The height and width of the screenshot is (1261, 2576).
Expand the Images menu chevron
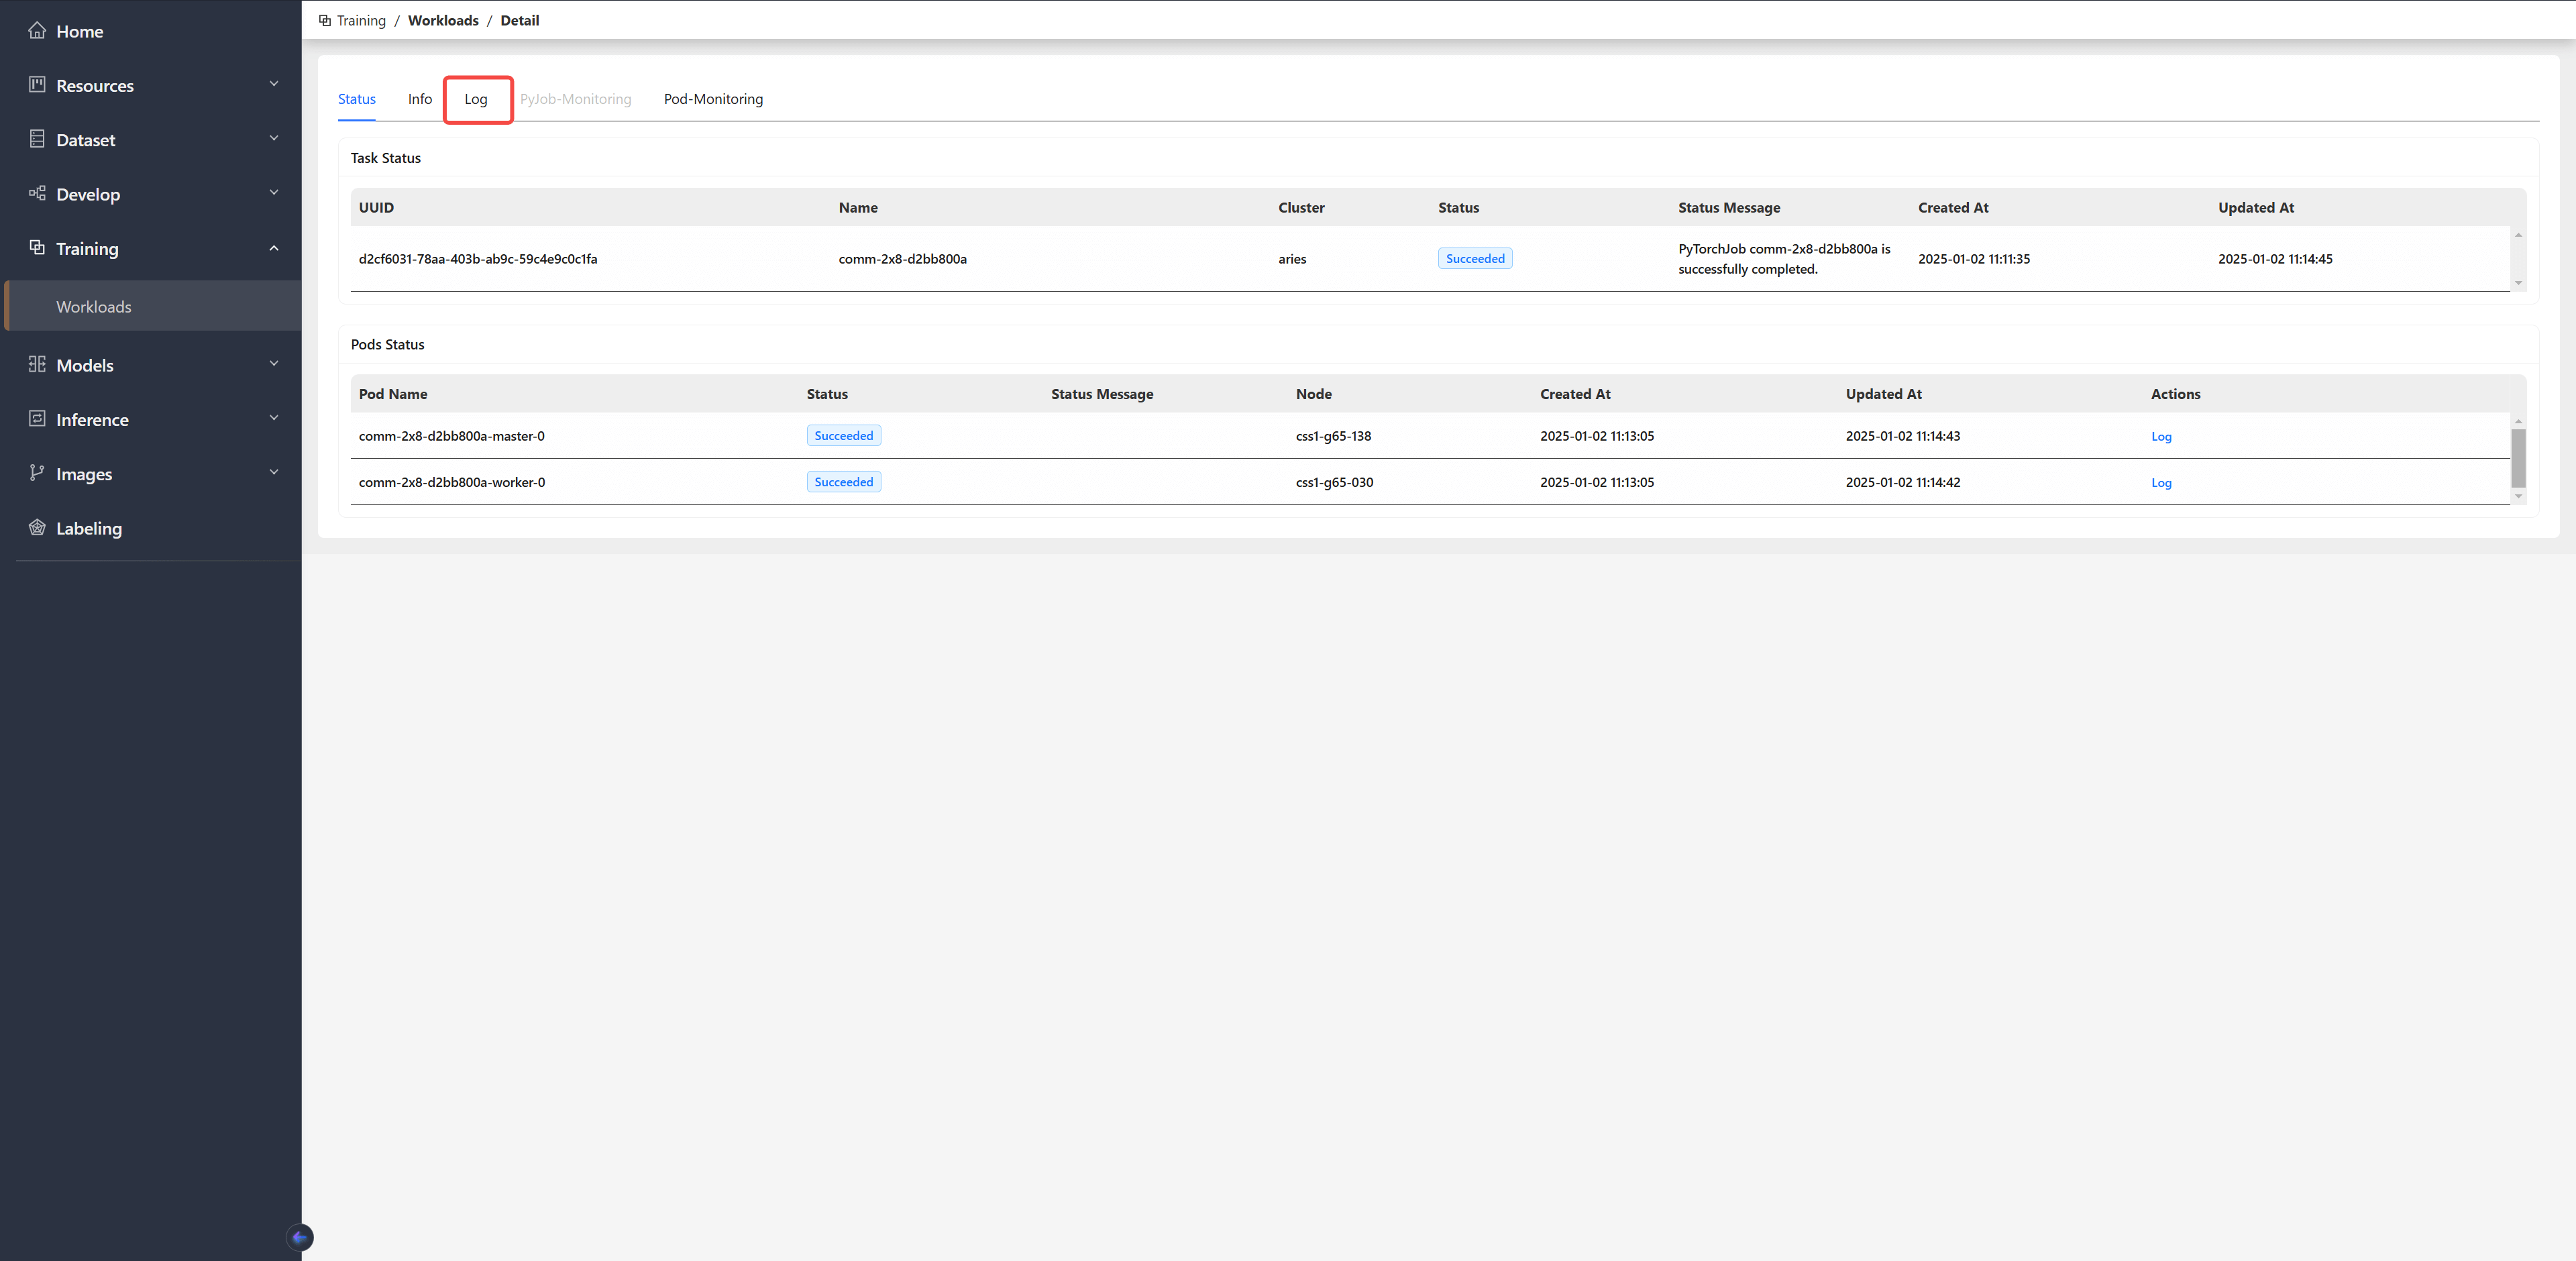pos(274,472)
